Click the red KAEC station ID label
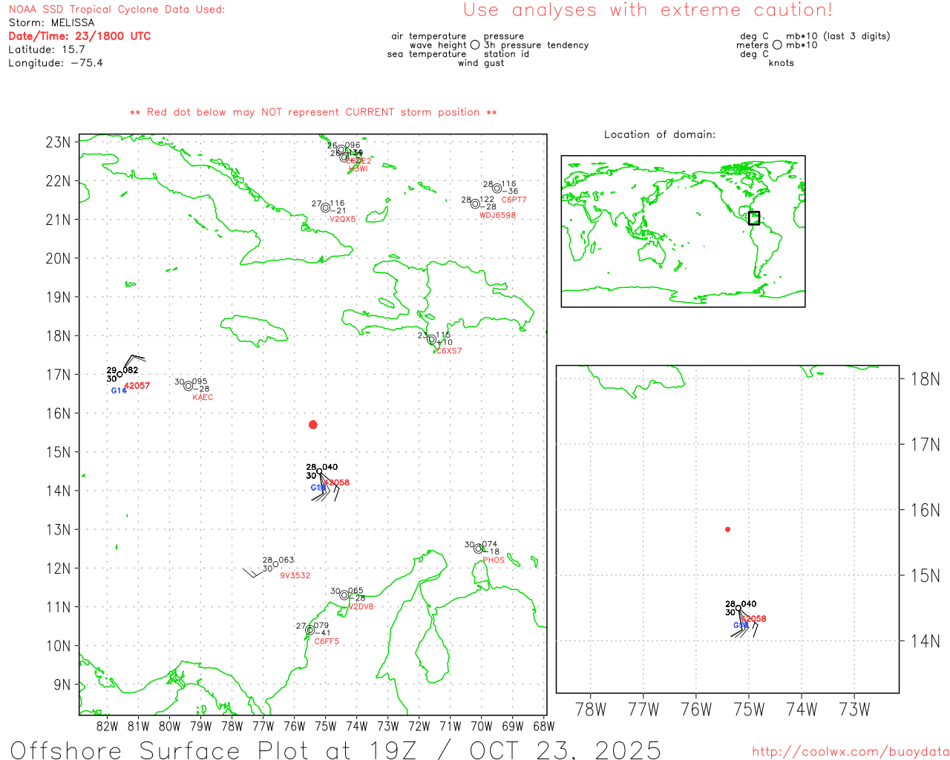Image resolution: width=950 pixels, height=760 pixels. tap(203, 398)
